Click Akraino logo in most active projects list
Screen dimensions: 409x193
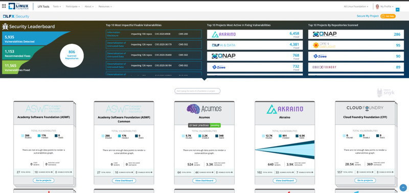point(224,34)
